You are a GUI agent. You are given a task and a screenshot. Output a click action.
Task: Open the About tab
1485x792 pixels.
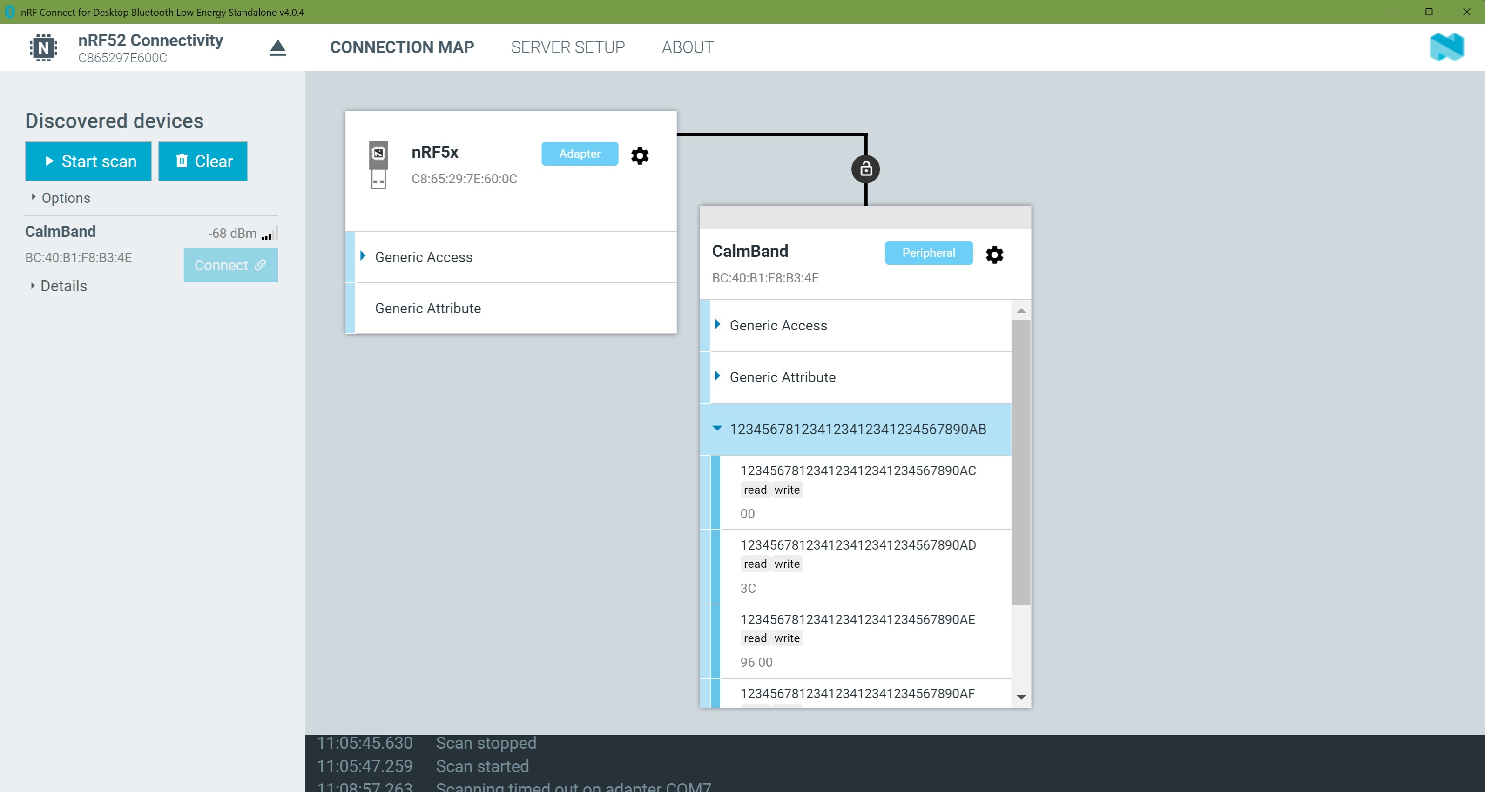tap(687, 47)
